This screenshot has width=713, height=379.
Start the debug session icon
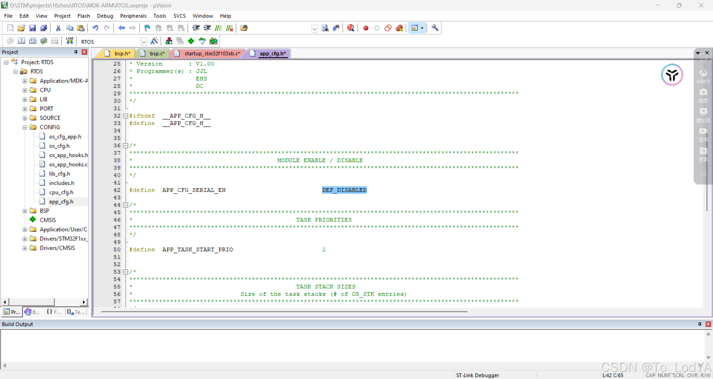pos(351,28)
